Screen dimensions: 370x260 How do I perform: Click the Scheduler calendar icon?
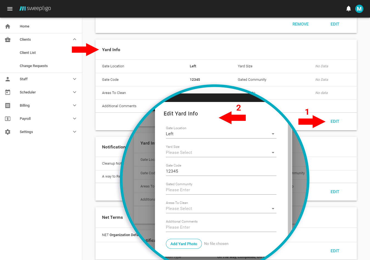click(x=8, y=92)
